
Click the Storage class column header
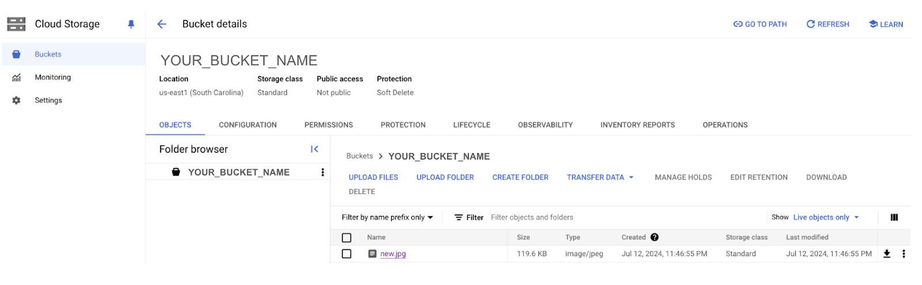[x=747, y=237]
